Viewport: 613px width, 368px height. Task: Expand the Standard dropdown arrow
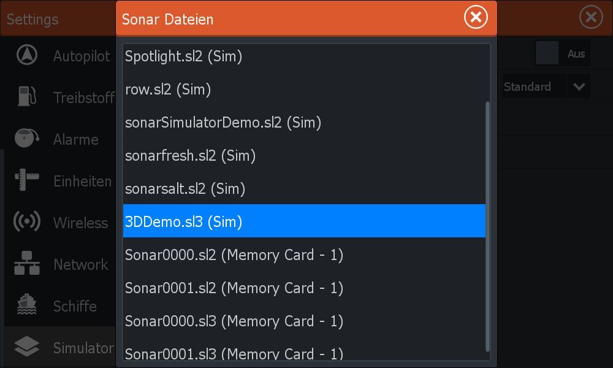point(579,86)
